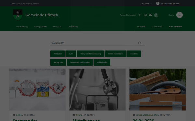Screen dimensions: 195x121
Task: Open the Neuigkeiten menu
Action: [x=41, y=27]
